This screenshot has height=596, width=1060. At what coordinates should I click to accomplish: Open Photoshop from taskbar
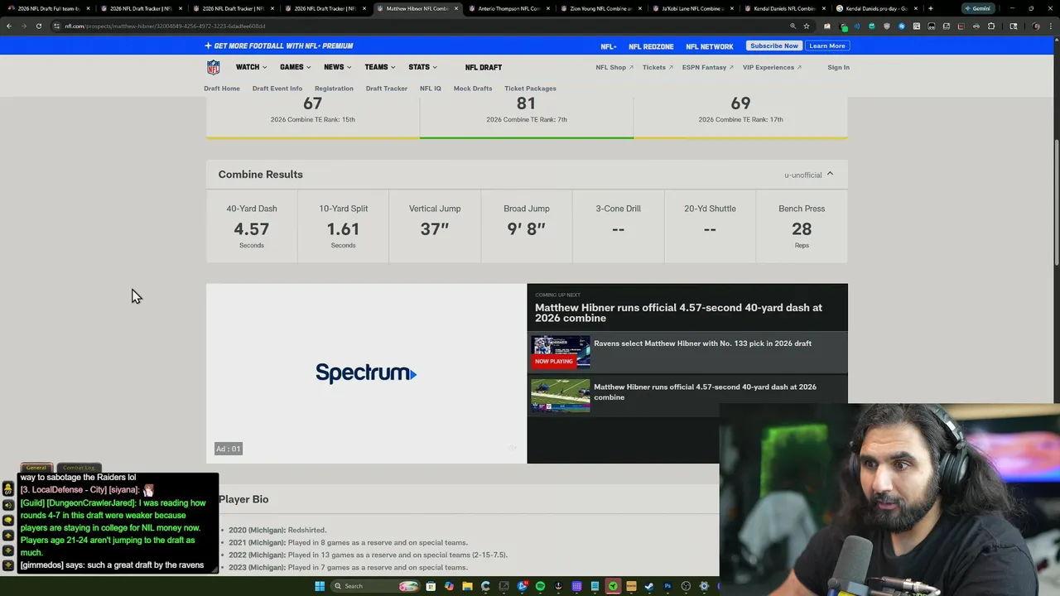pos(667,586)
